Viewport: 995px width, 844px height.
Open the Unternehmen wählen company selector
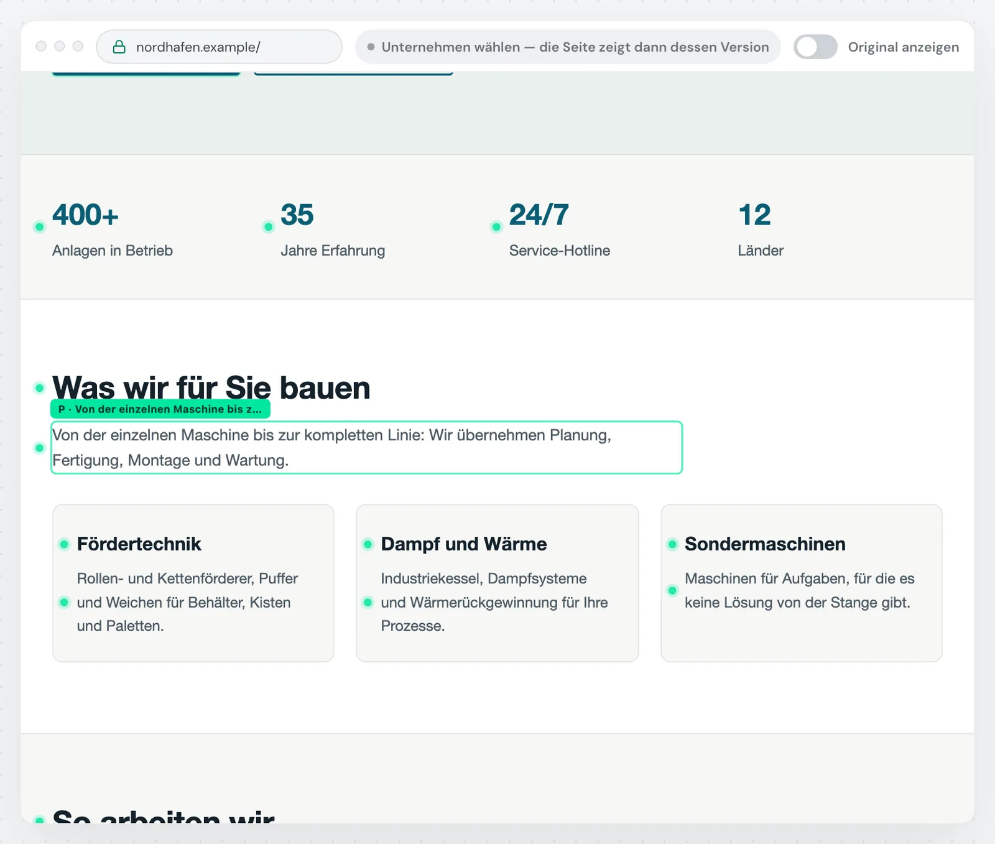pyautogui.click(x=568, y=47)
